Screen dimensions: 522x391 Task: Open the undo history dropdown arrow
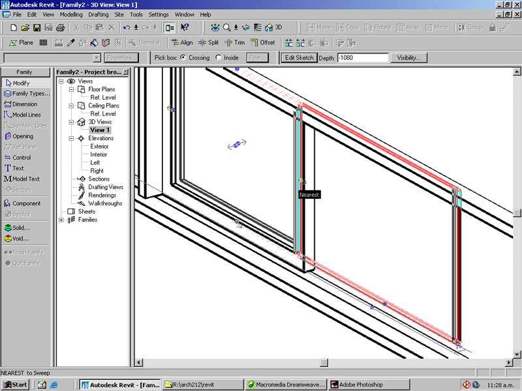click(x=136, y=27)
